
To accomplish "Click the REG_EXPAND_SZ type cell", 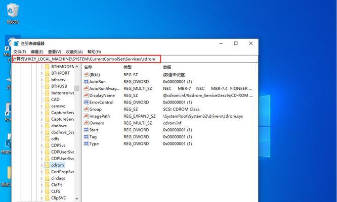I will point(140,116).
